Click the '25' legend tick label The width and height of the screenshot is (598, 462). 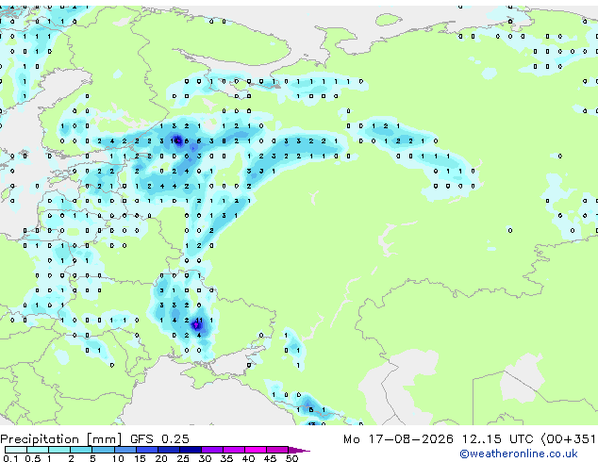pyautogui.click(x=183, y=458)
